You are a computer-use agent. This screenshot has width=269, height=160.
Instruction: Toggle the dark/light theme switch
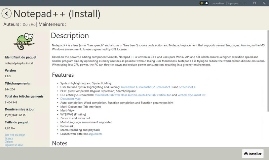204,3
